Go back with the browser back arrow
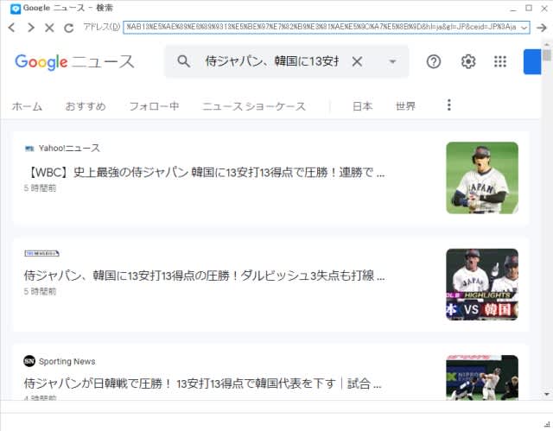This screenshot has width=553, height=431. click(11, 28)
